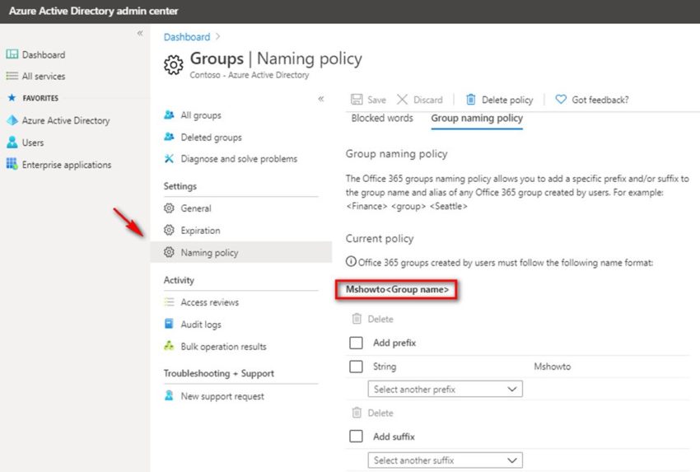Switch to the Blocked words tab

[382, 118]
